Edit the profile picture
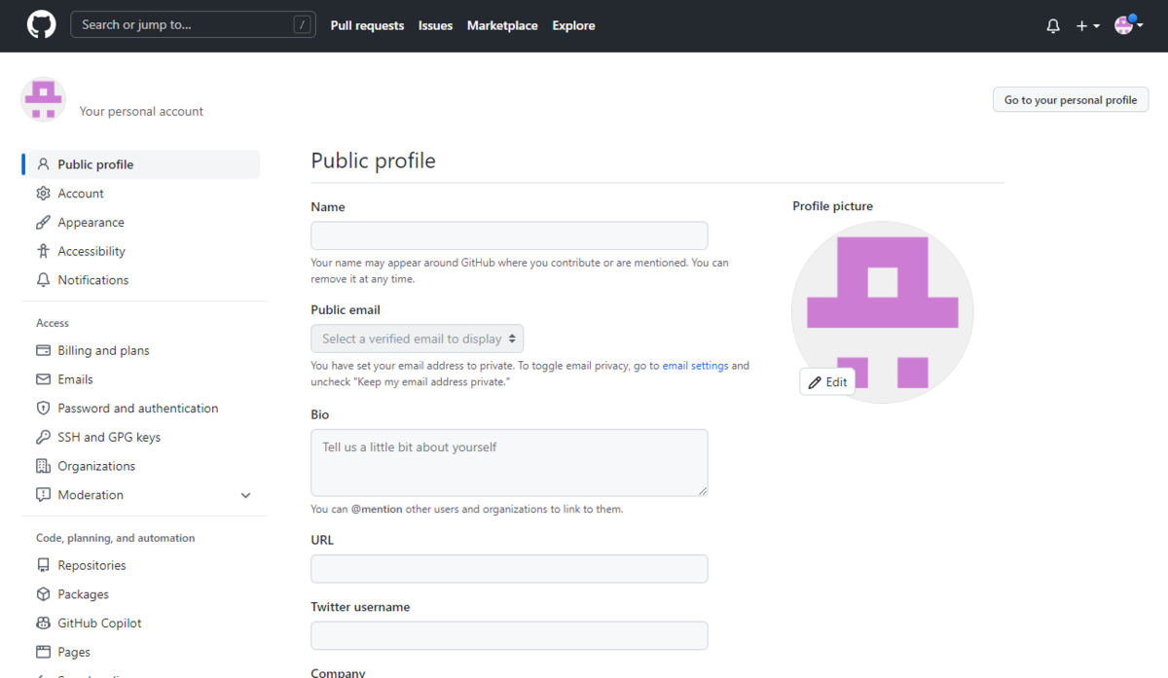The width and height of the screenshot is (1168, 678). point(827,382)
